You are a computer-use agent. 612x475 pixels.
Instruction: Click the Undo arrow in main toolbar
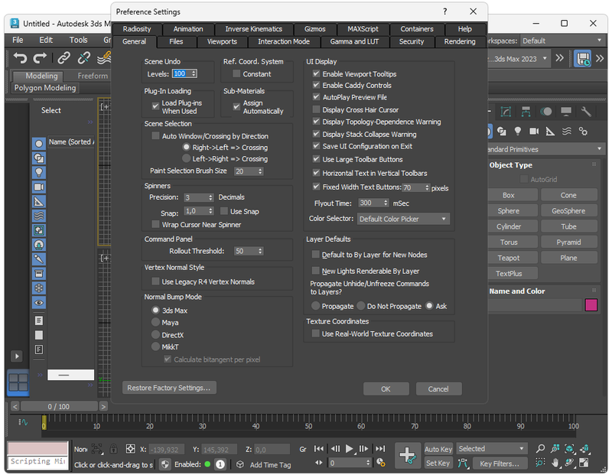(20, 58)
